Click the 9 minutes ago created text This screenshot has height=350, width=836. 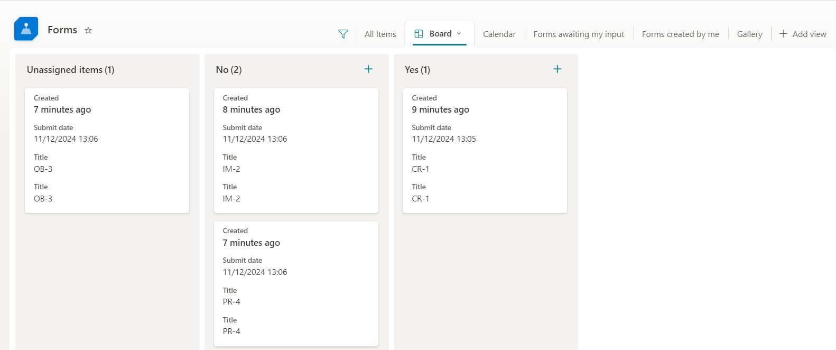pos(440,109)
